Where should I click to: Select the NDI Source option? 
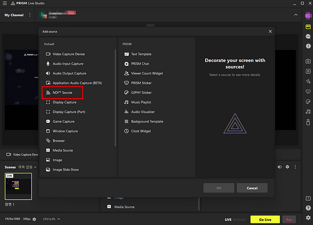62,93
